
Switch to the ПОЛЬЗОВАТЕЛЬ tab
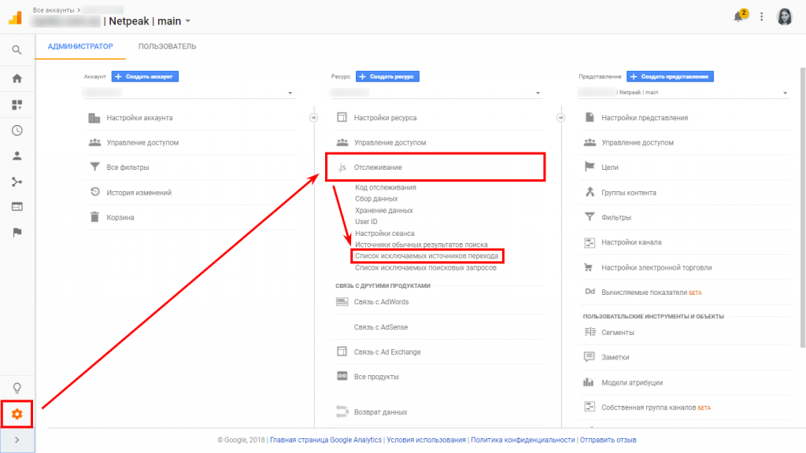[167, 46]
